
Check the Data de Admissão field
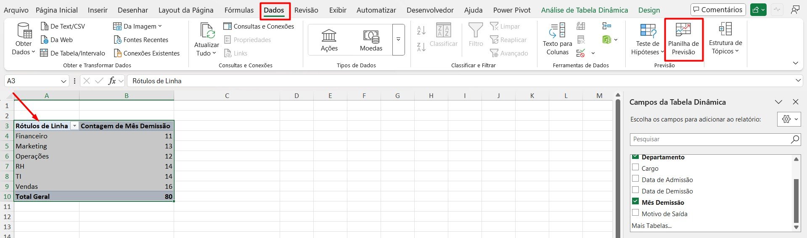635,179
